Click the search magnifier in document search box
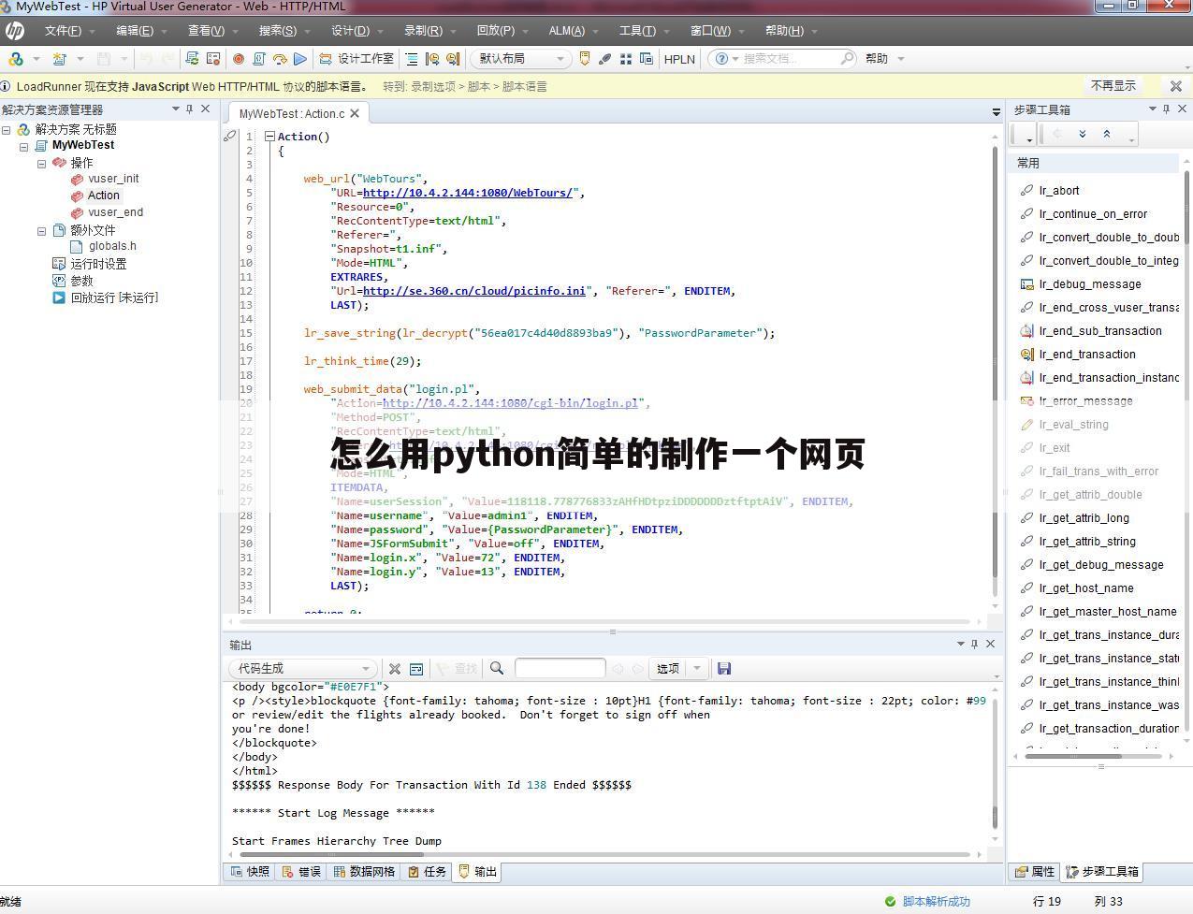The height and width of the screenshot is (914, 1193). [847, 58]
